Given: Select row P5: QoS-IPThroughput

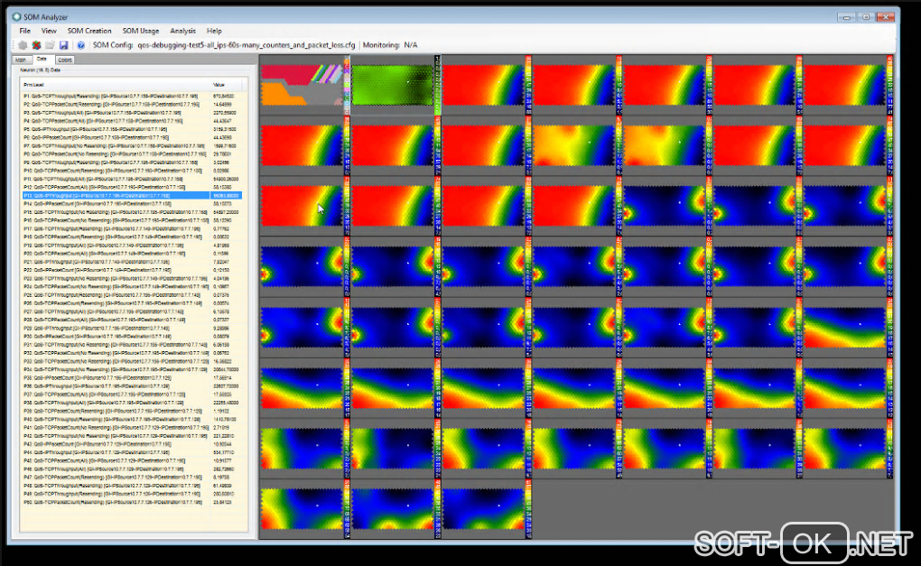Looking at the screenshot, I should [x=132, y=128].
